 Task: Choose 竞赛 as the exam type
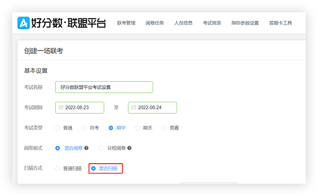(164, 128)
